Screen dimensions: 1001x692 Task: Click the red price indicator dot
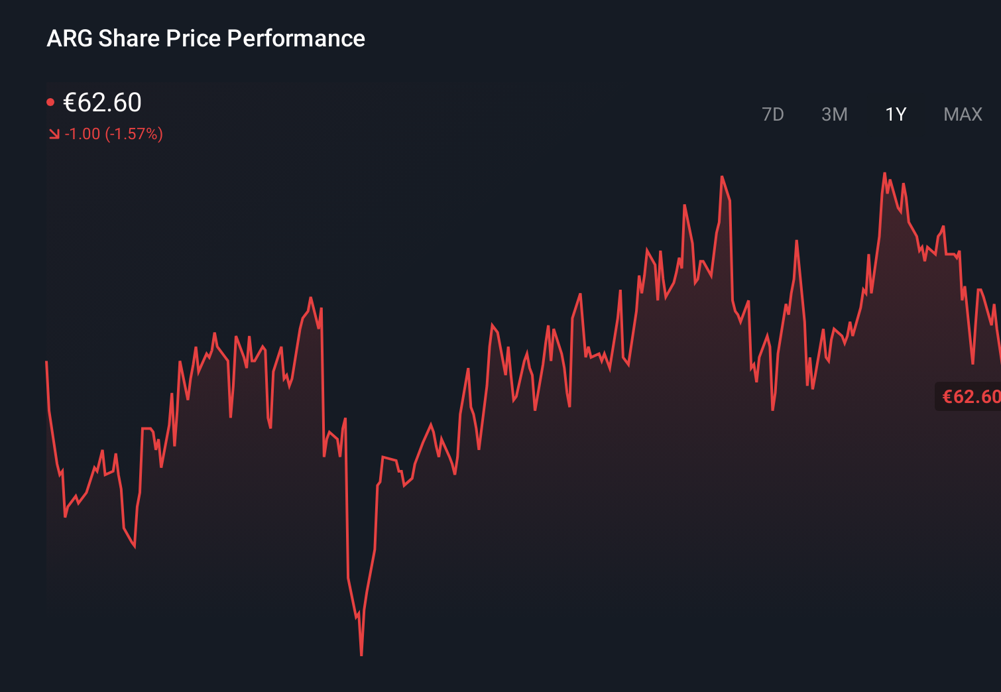pos(52,101)
